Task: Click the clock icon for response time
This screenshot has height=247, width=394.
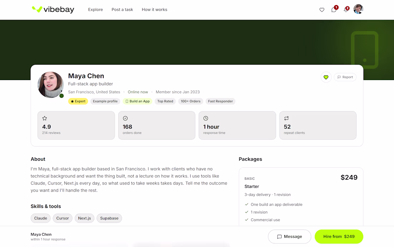Action: (x=206, y=118)
